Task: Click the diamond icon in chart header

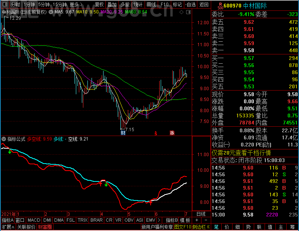Action: point(182,12)
